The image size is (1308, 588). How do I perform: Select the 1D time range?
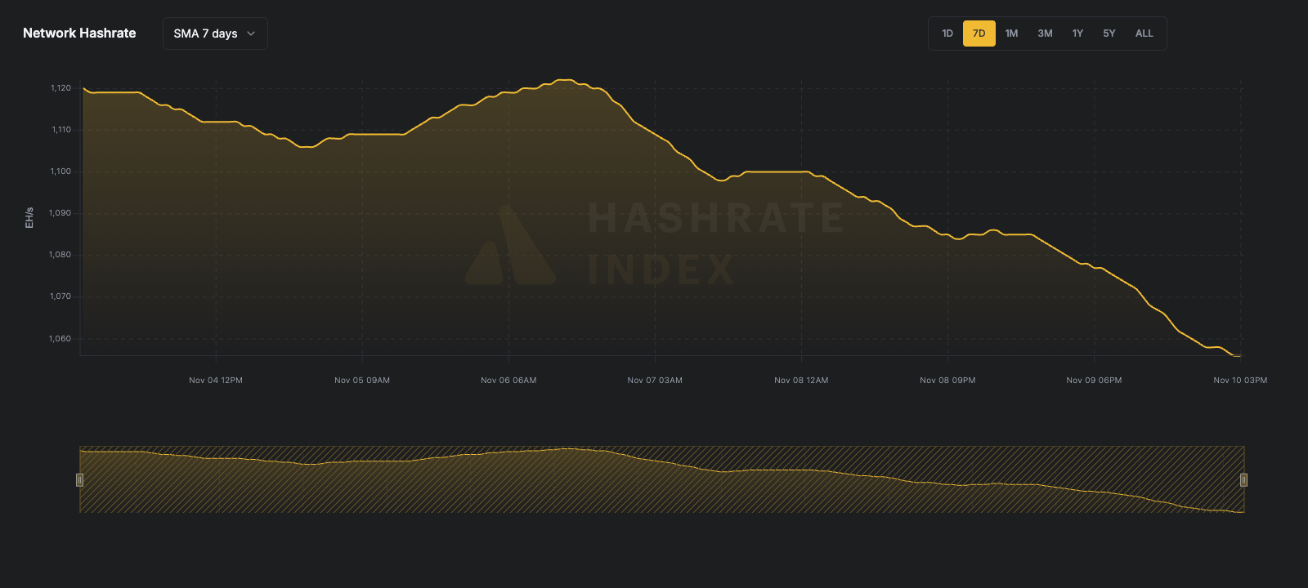tap(947, 33)
